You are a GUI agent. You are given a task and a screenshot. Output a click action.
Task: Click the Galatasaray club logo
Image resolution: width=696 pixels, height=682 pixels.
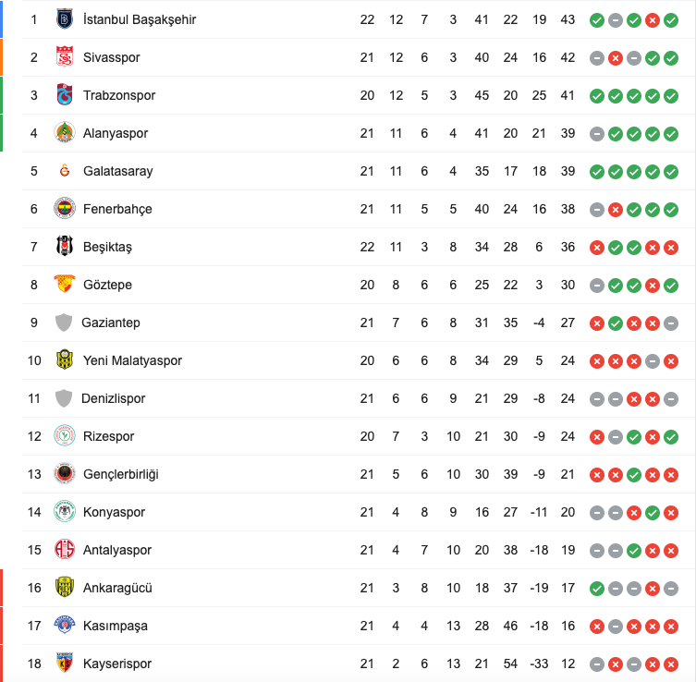(x=64, y=171)
